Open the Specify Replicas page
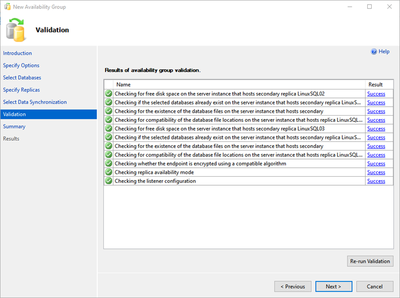Viewport: 400px width, 298px height. point(22,90)
